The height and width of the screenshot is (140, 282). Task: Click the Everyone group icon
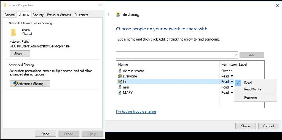pos(120,76)
